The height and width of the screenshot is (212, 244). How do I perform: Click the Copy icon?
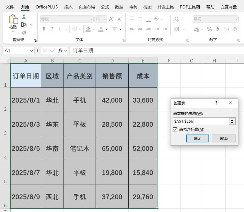24,25
